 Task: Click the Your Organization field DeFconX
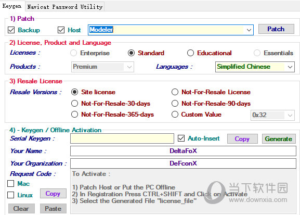coord(183,163)
